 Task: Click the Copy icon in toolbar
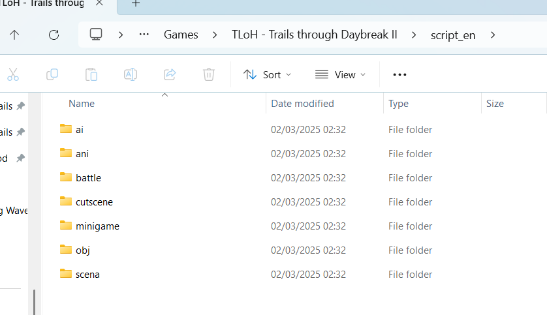pos(52,74)
